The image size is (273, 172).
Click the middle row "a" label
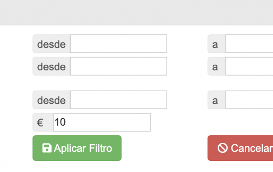coord(215,67)
